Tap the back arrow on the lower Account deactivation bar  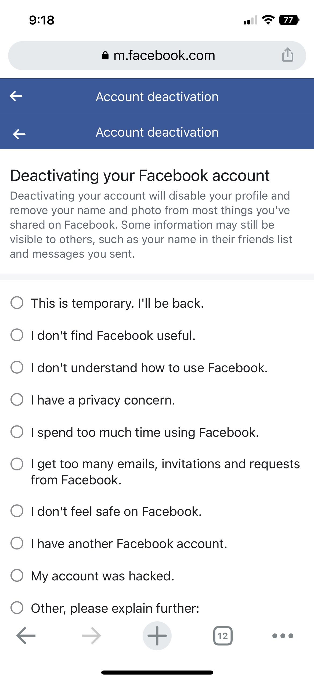coord(17,132)
